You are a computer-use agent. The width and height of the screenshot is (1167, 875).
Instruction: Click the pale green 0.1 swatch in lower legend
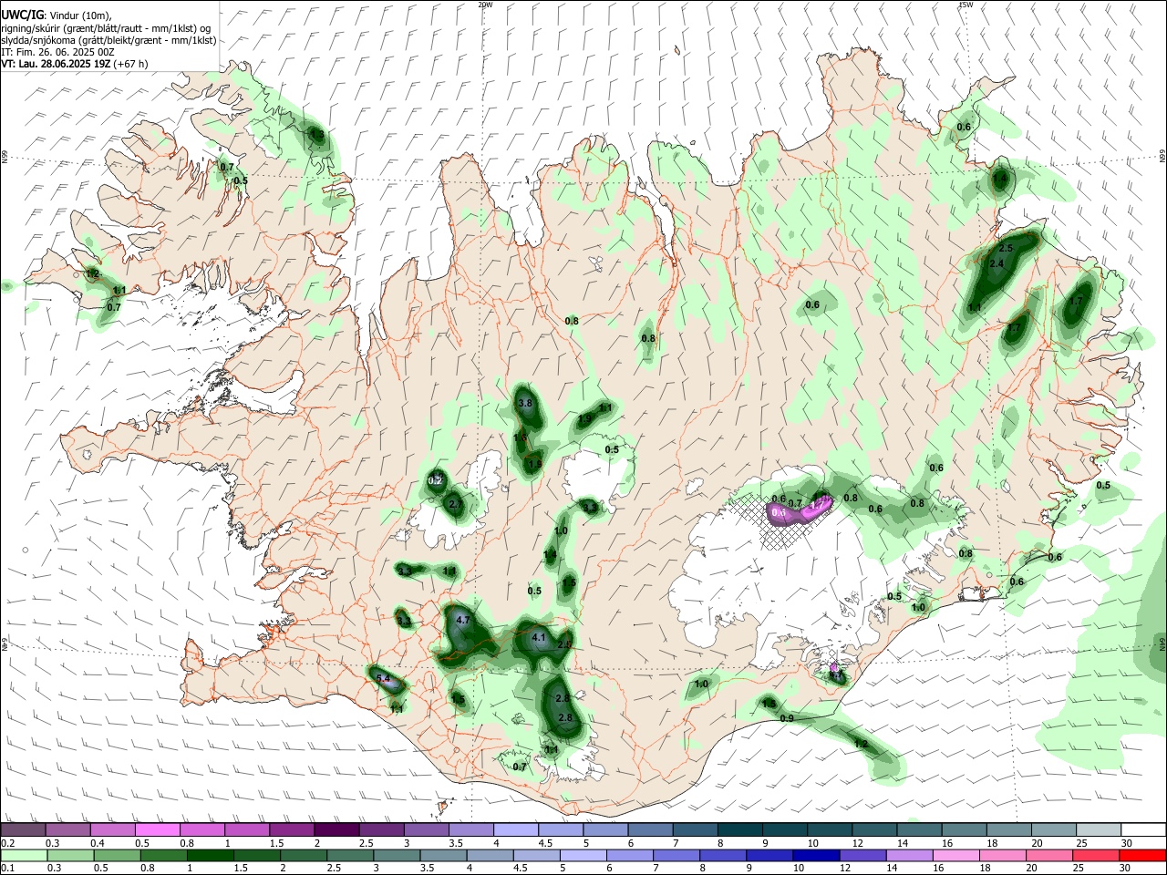click(x=23, y=855)
